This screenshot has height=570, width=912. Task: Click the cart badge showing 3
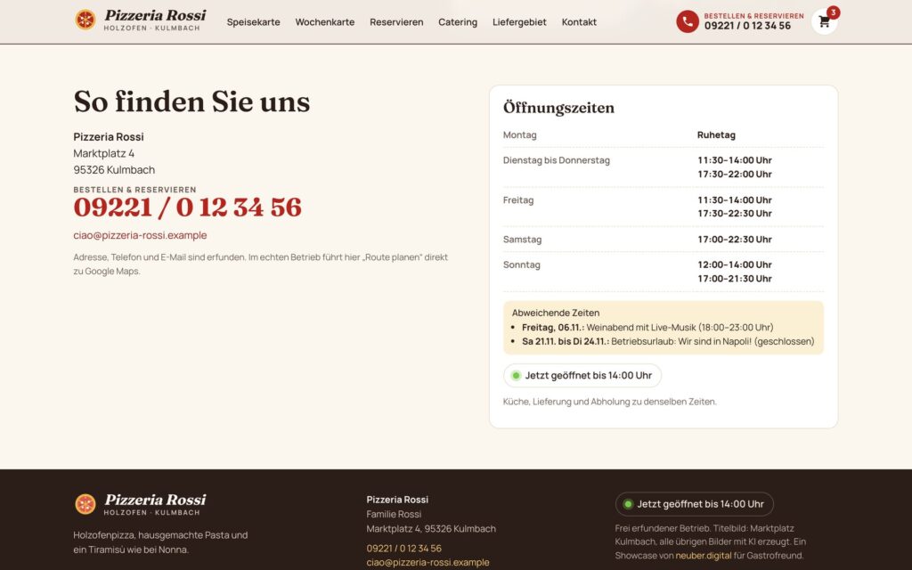(x=834, y=12)
